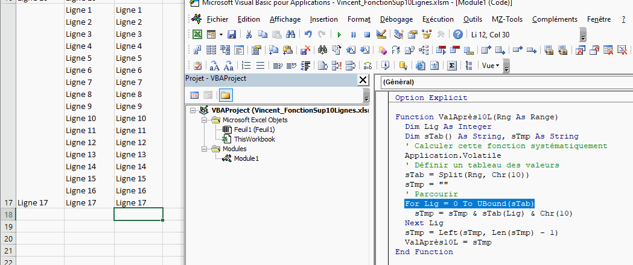Click the Undo arrow icon

308,34
